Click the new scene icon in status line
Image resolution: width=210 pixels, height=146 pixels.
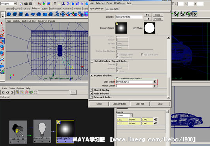tap(21, 4)
